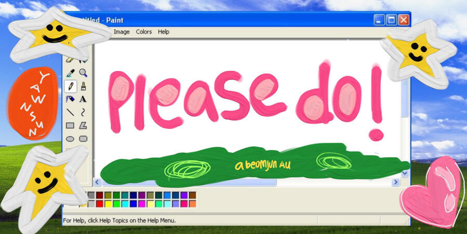Select the Text tool
The width and height of the screenshot is (467, 234).
[x=83, y=99]
